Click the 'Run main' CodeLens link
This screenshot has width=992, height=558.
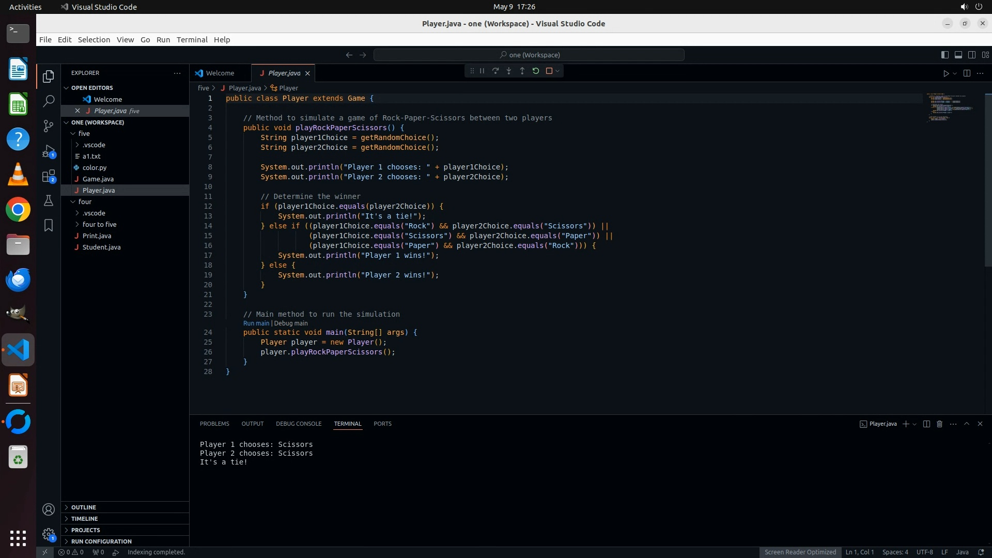click(x=256, y=323)
